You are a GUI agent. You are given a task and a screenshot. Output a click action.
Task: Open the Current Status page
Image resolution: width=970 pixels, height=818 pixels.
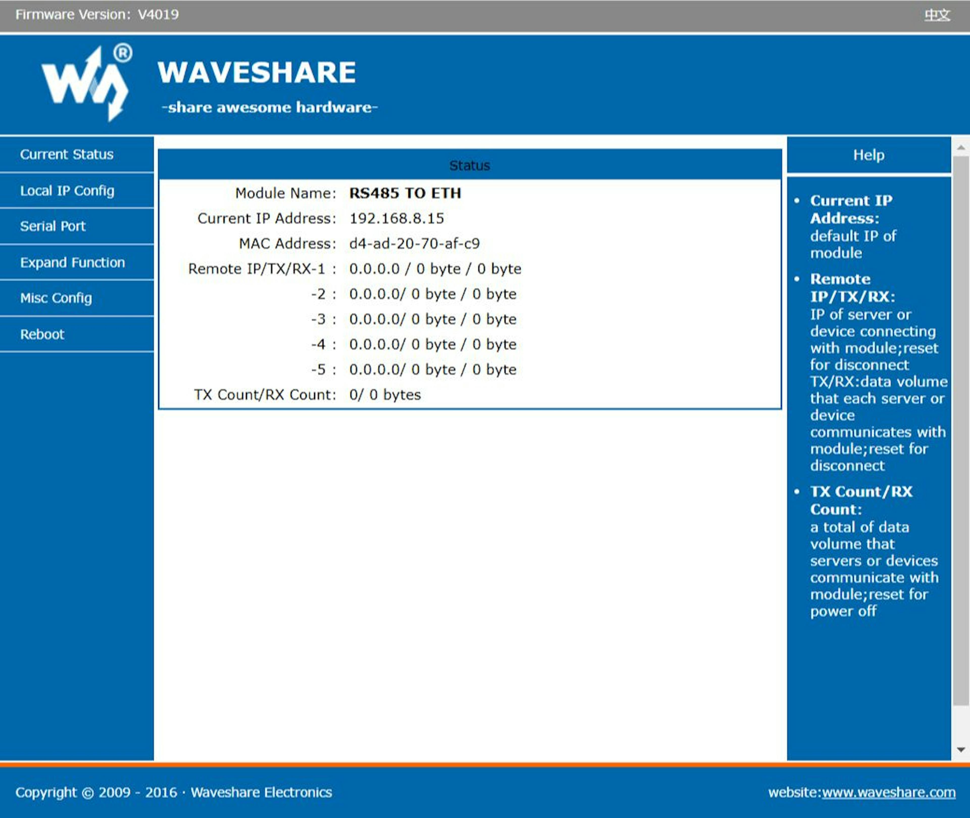(x=67, y=154)
